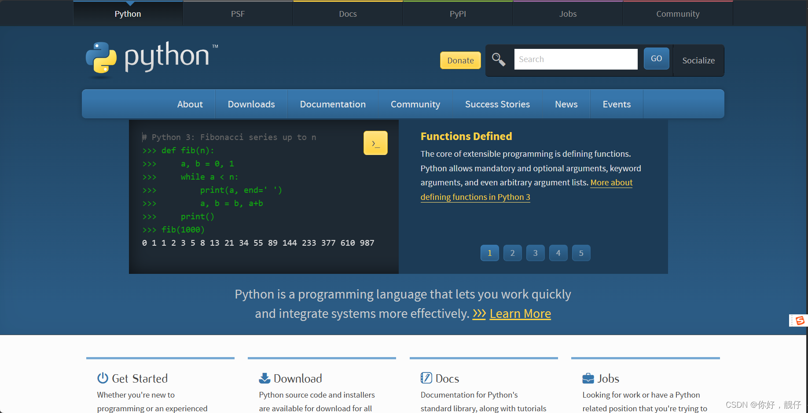The width and height of the screenshot is (808, 413).
Task: Click the Sogou input method icon
Action: pyautogui.click(x=800, y=321)
